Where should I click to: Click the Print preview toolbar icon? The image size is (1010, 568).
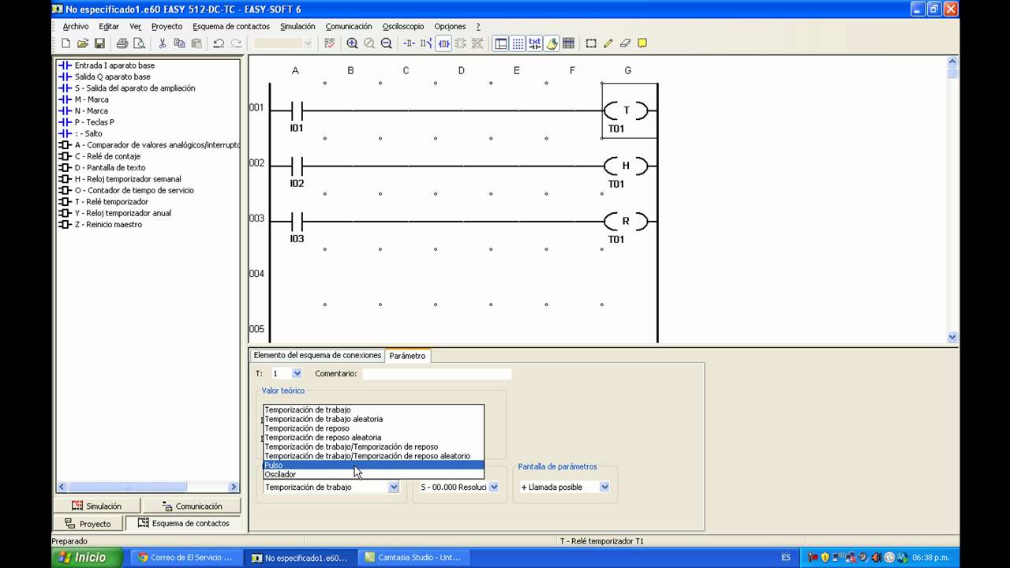(x=139, y=43)
